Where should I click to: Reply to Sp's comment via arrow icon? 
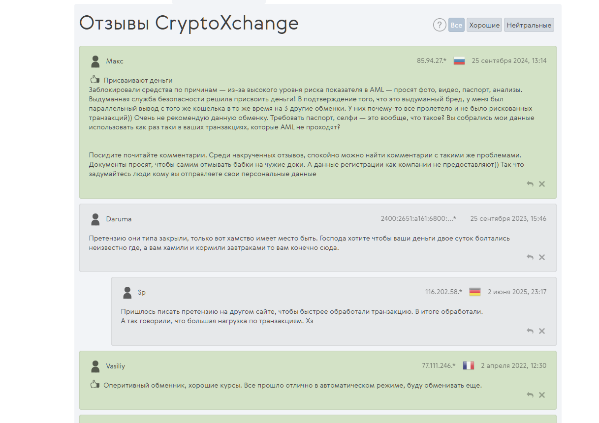click(x=530, y=331)
